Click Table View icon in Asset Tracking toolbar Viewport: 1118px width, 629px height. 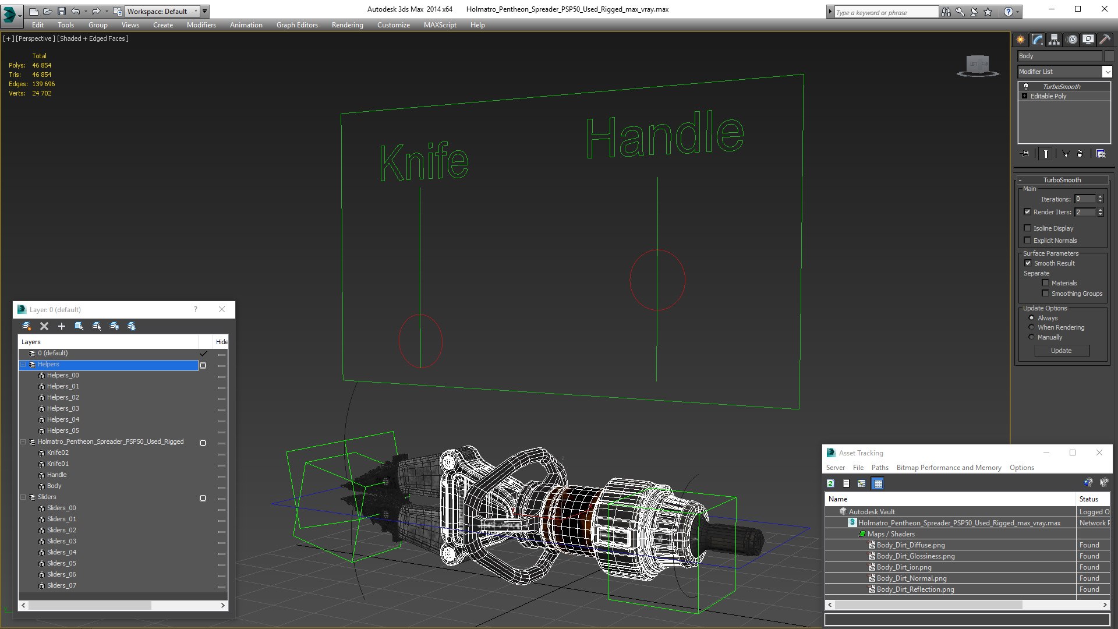[x=878, y=483]
